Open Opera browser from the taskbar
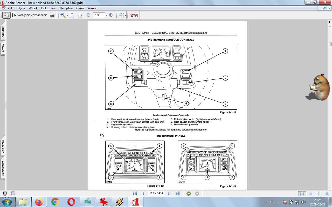332x207 pixels. (71, 202)
